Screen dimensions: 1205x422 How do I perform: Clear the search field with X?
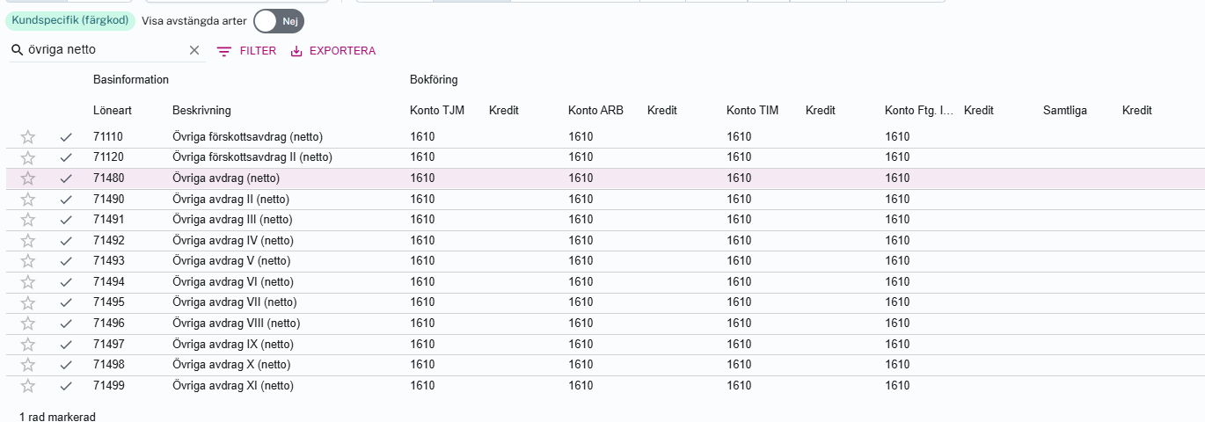pos(194,51)
